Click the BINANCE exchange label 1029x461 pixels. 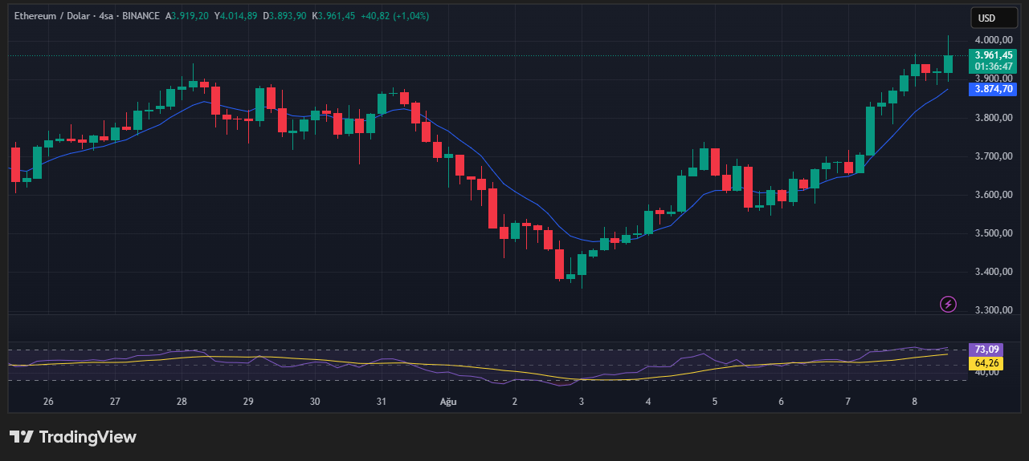pos(141,16)
